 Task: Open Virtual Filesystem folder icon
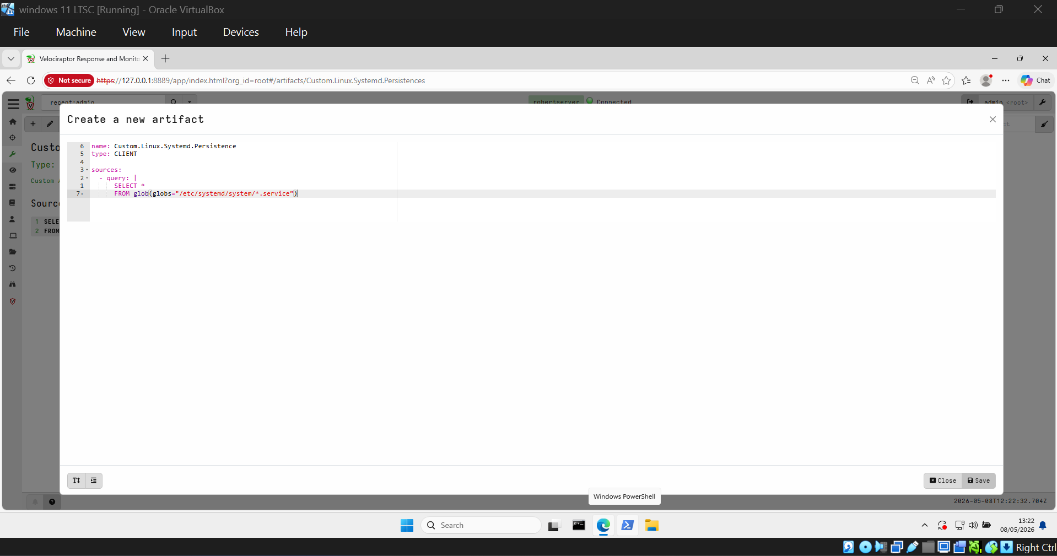(13, 252)
